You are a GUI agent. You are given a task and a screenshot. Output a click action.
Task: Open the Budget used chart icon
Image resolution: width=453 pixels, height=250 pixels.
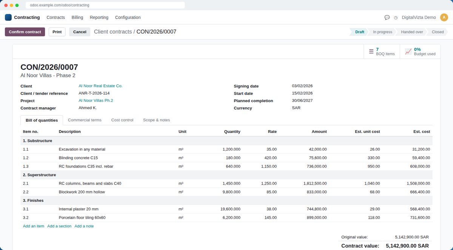(408, 52)
